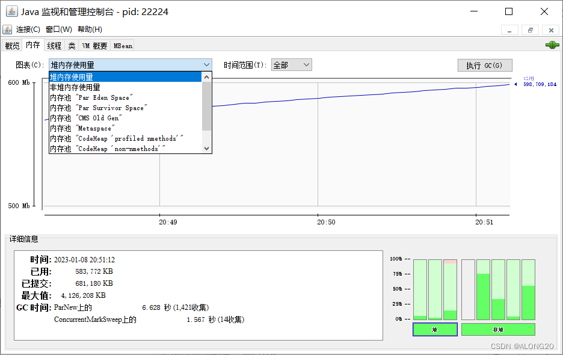Viewport: 563px width, 355px height.
Task: Click the third heap memory pool bar
Action: tap(451, 289)
